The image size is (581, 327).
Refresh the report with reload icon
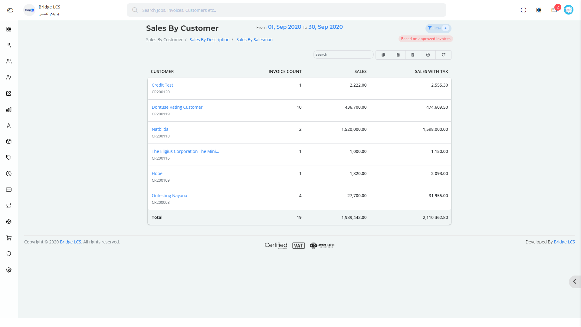(444, 55)
